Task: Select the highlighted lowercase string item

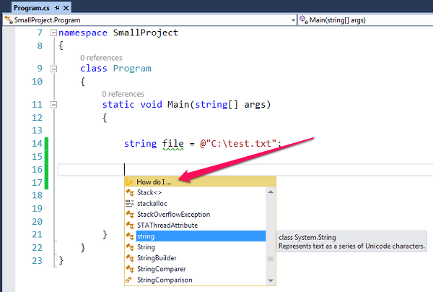Action: point(201,236)
